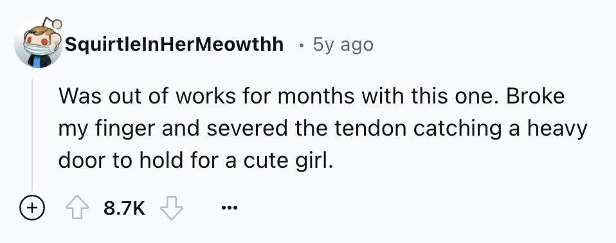Downvote the comment about the heavy door
This screenshot has width=616, height=243.
click(x=172, y=209)
